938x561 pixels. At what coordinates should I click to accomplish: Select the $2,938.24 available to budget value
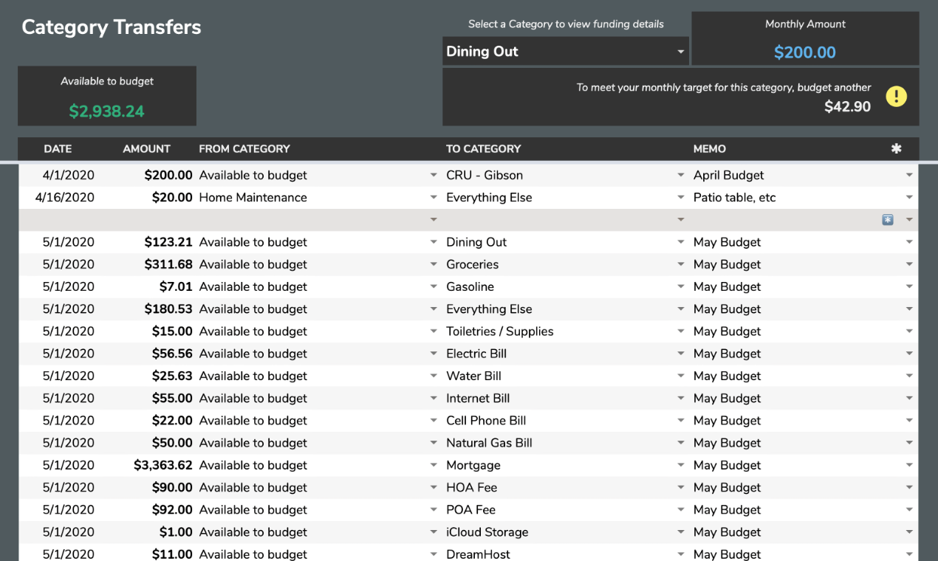pos(107,111)
